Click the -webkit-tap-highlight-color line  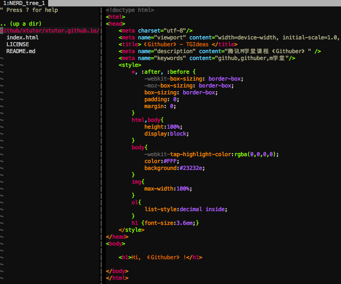(x=211, y=154)
